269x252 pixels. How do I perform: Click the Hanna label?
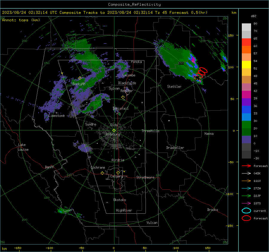coord(209,134)
